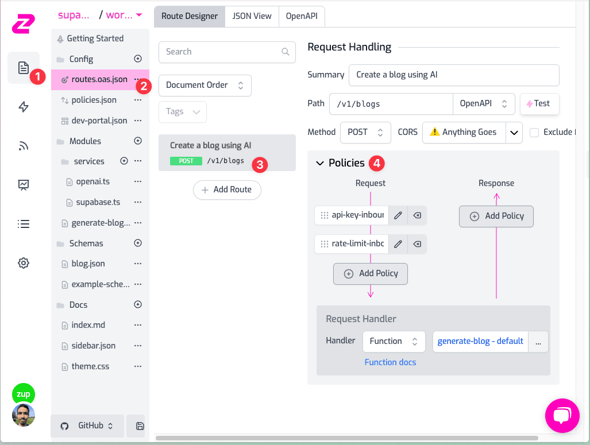Switch to the OpenAPI tab
590x445 pixels.
[x=302, y=16]
